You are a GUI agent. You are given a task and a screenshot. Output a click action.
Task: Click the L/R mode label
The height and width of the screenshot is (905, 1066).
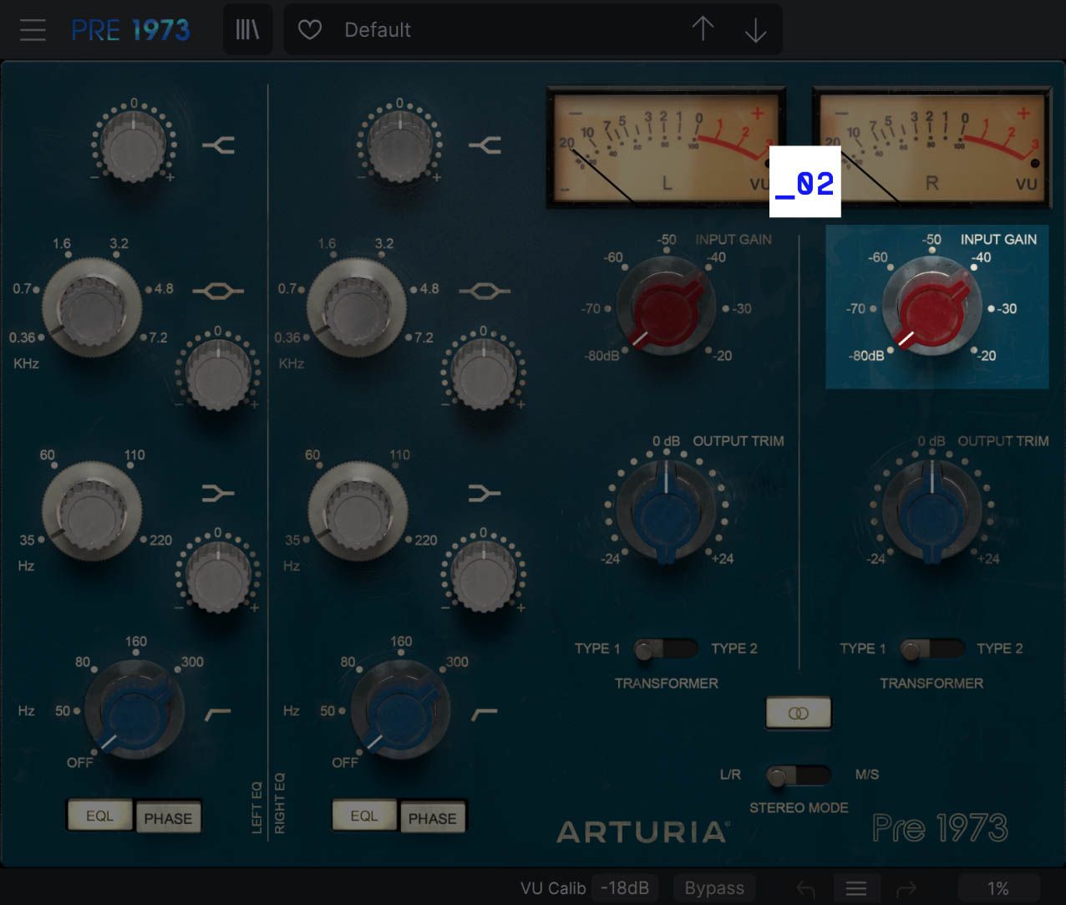coord(730,775)
